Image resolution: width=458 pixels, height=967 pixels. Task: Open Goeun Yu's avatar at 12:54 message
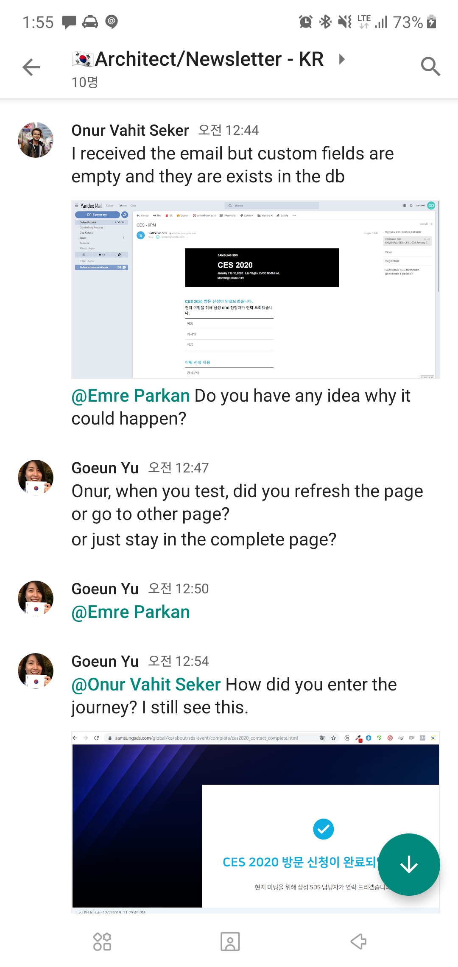(36, 671)
